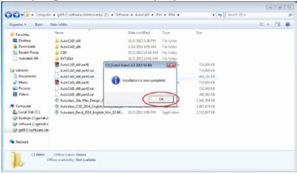Click in the Search 2014 box
Viewport: 297px width, 174px height.
pyautogui.click(x=257, y=15)
